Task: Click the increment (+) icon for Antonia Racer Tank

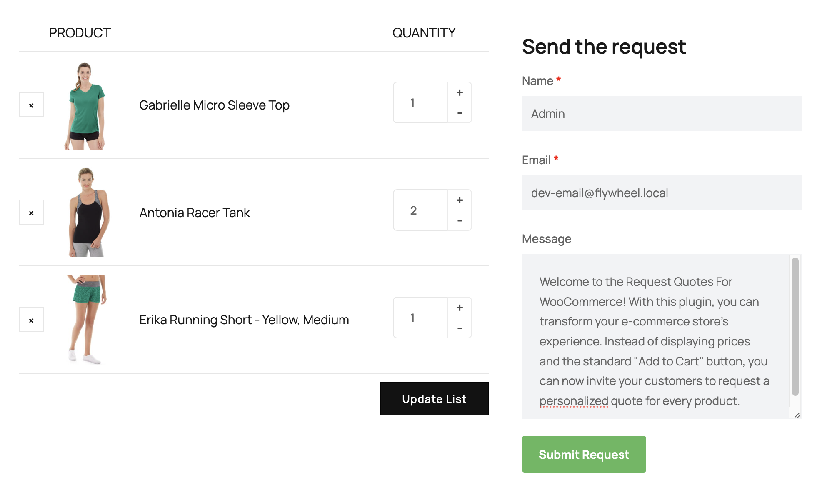Action: pyautogui.click(x=459, y=200)
